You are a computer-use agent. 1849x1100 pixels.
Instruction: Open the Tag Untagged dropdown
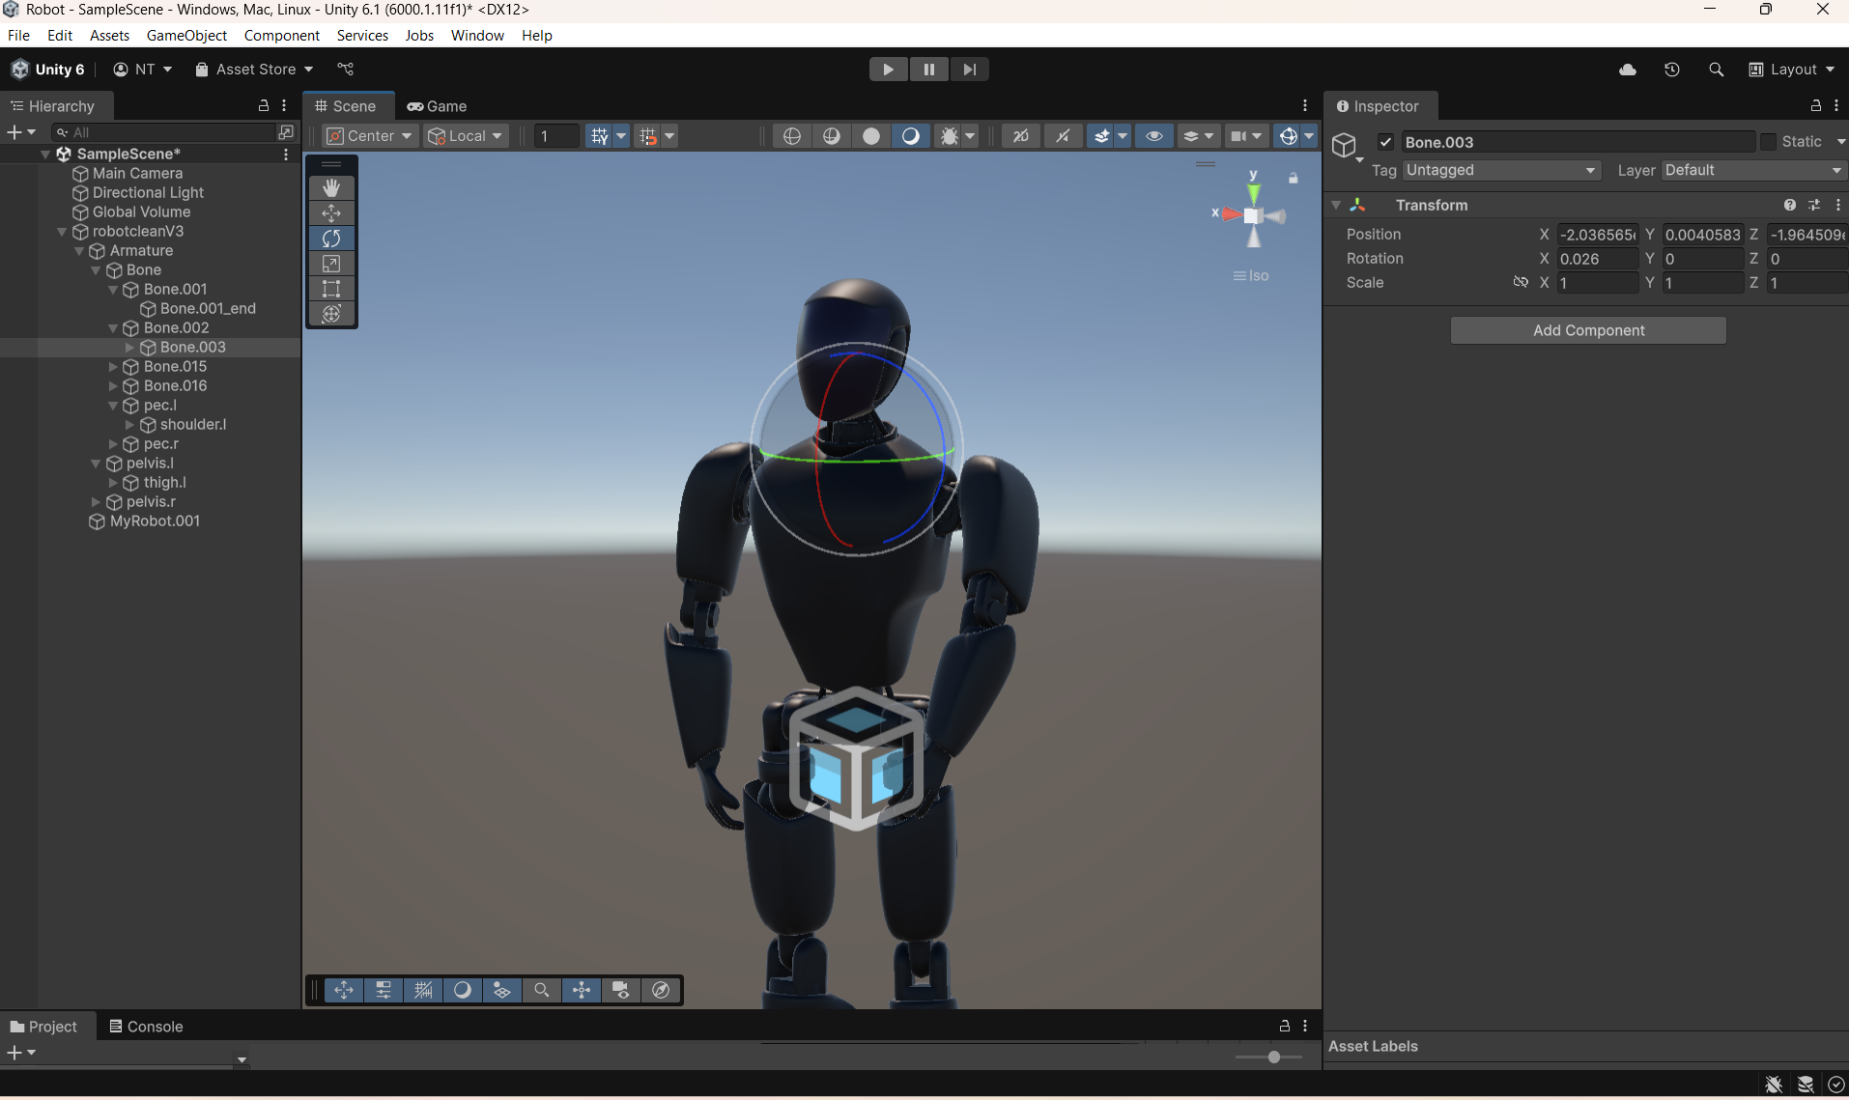coord(1501,170)
